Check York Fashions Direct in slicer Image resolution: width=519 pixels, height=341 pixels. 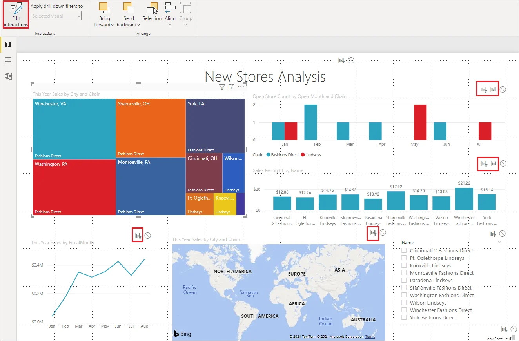coord(404,317)
